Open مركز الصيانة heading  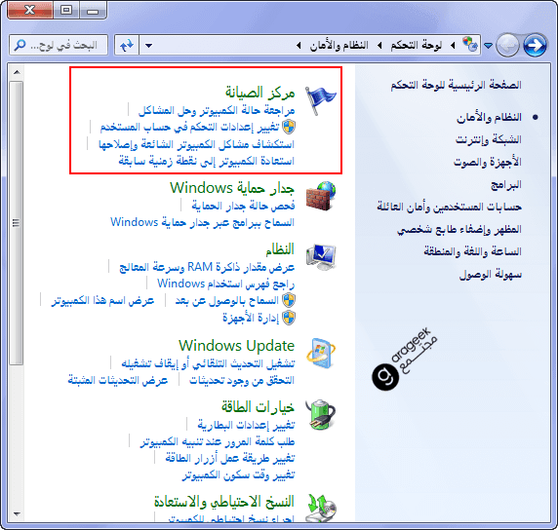[259, 93]
